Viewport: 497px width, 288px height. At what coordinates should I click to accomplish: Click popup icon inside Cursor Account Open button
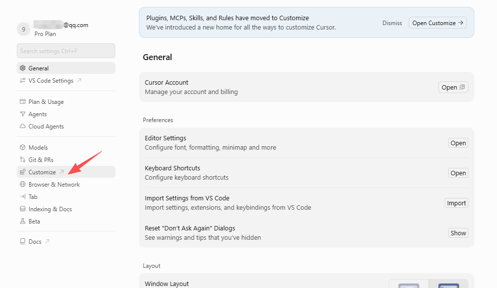pos(462,87)
